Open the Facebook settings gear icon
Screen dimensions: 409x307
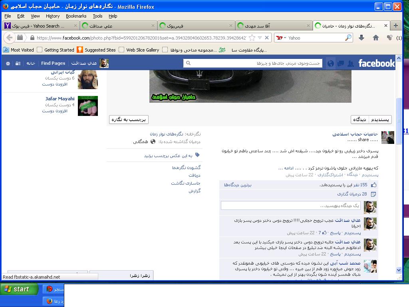coord(8,63)
